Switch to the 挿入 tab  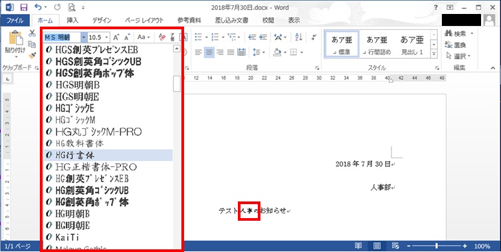click(72, 20)
